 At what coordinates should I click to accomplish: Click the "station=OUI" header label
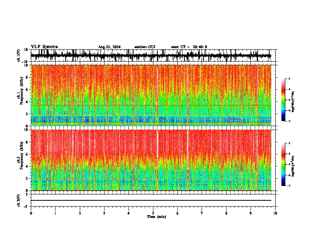145,47
